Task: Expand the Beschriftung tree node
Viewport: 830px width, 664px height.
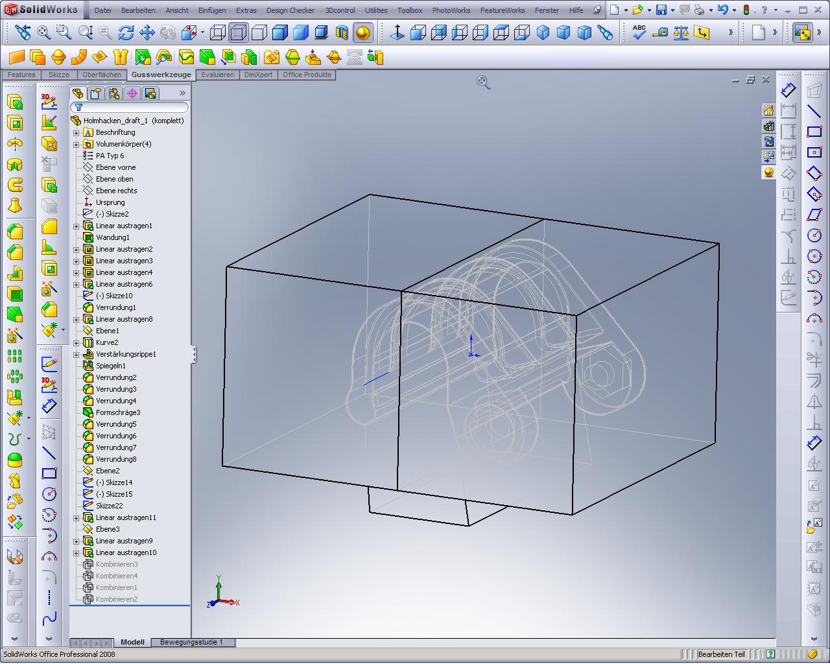Action: click(x=77, y=132)
